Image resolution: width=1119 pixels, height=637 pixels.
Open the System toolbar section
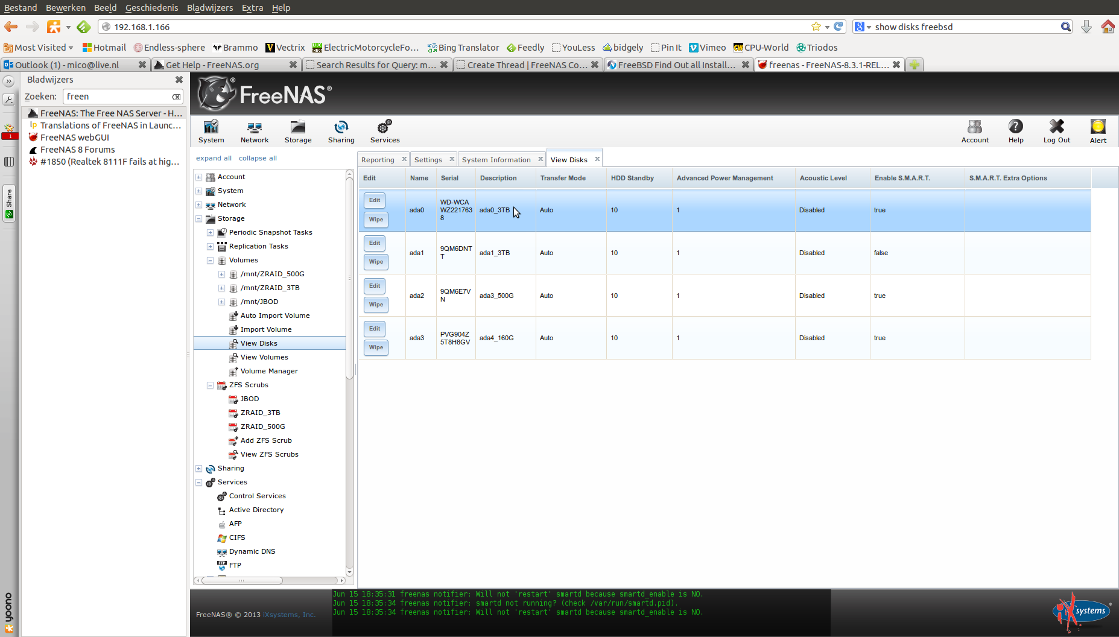coord(211,131)
